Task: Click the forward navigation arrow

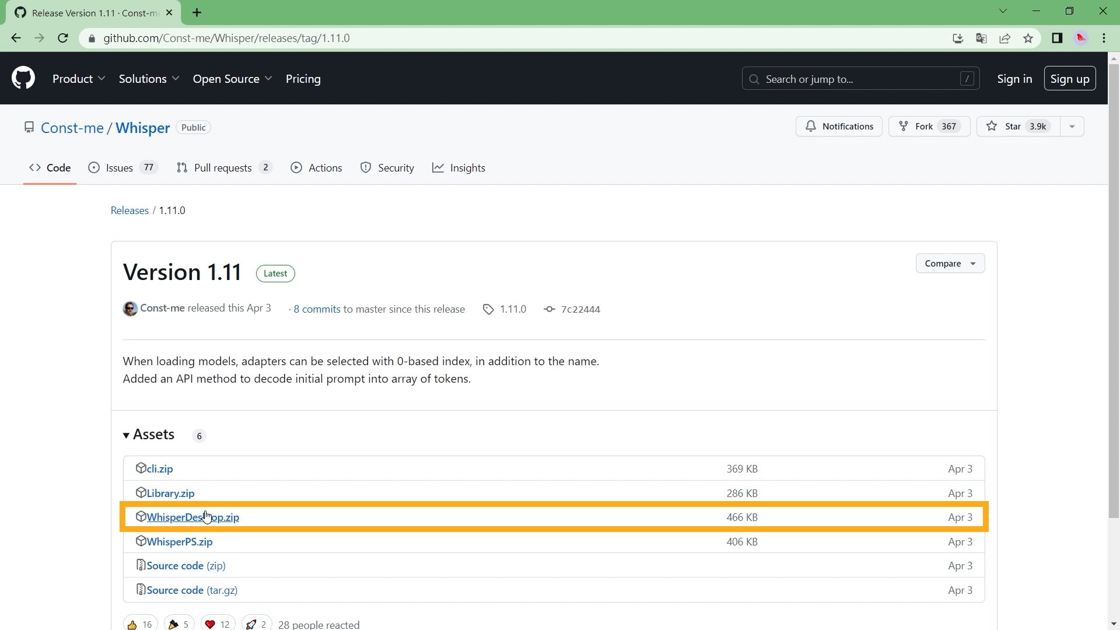Action: pyautogui.click(x=39, y=38)
